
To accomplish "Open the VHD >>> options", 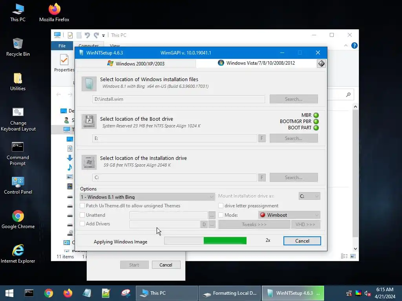I will click(305, 225).
